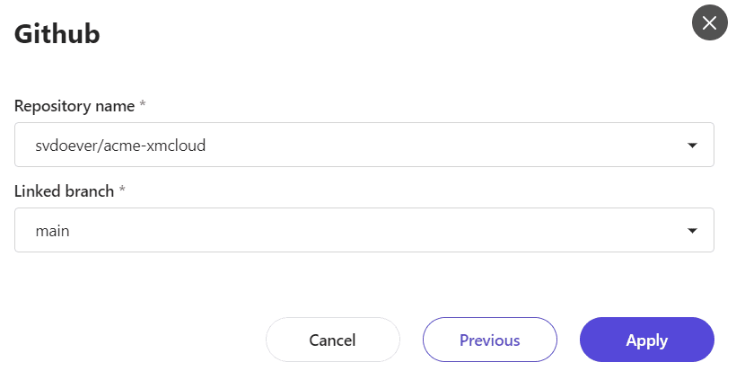Click the caret icon in the repository field
The width and height of the screenshot is (736, 371).
[691, 145]
